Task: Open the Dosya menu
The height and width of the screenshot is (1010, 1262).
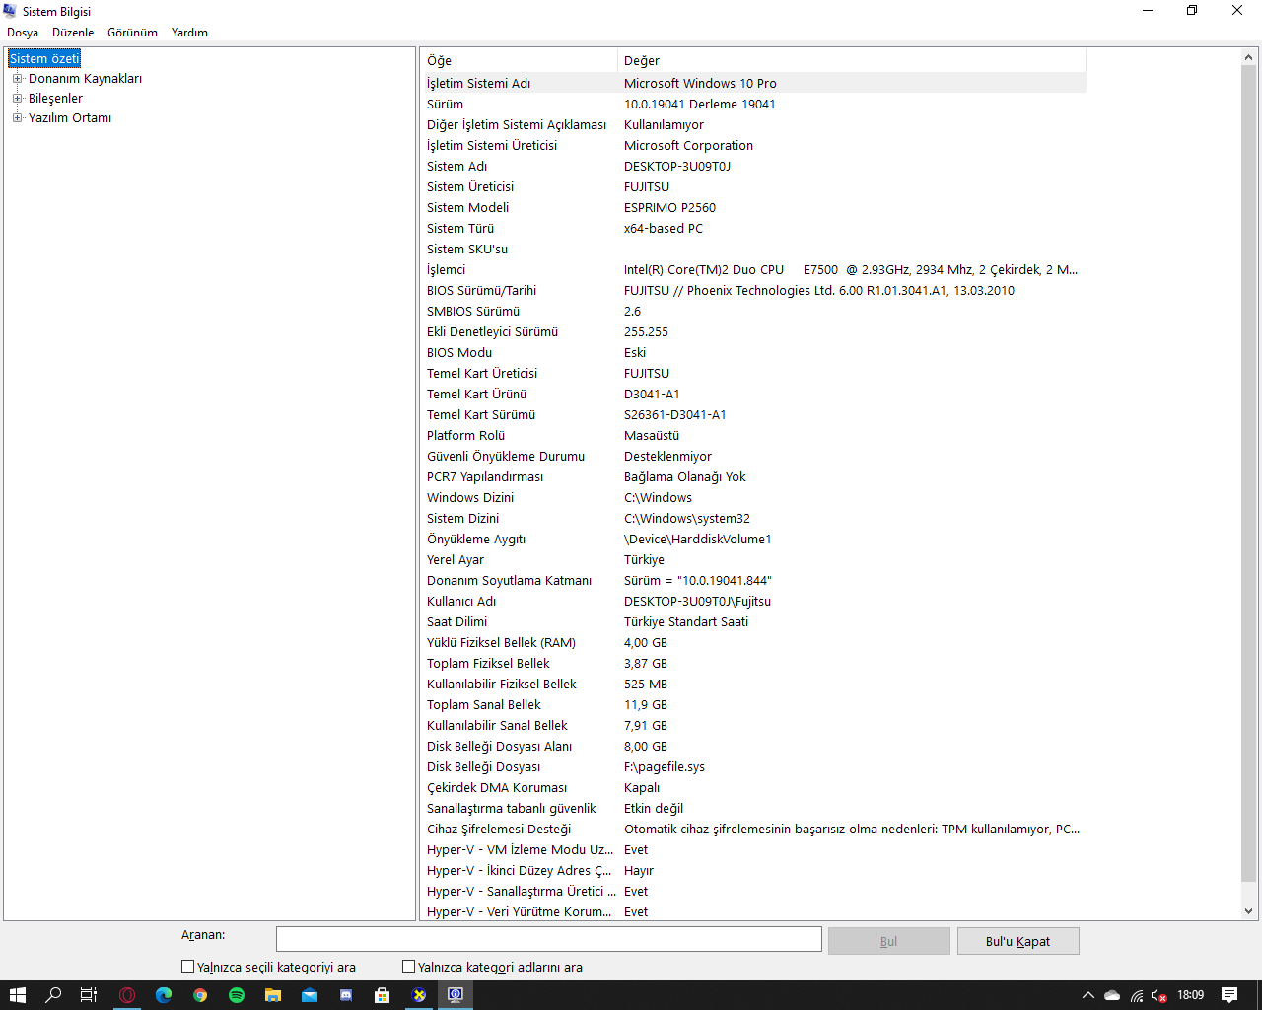Action: pos(23,33)
